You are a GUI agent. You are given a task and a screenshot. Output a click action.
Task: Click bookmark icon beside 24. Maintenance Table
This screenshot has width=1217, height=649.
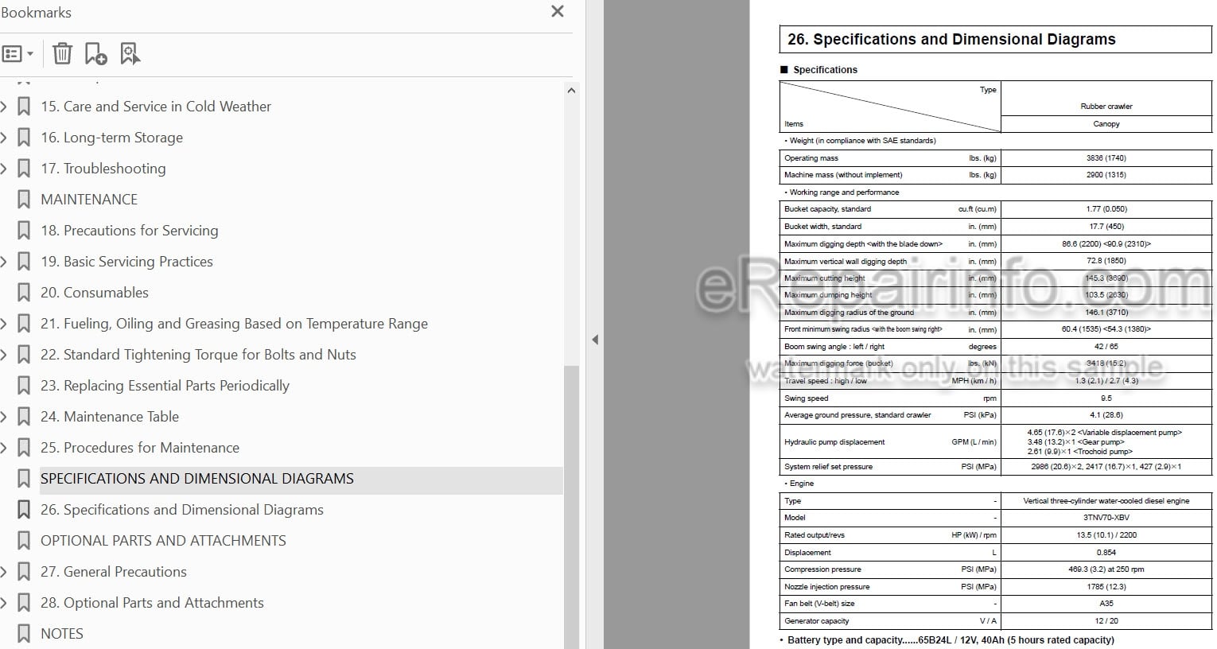click(x=24, y=417)
